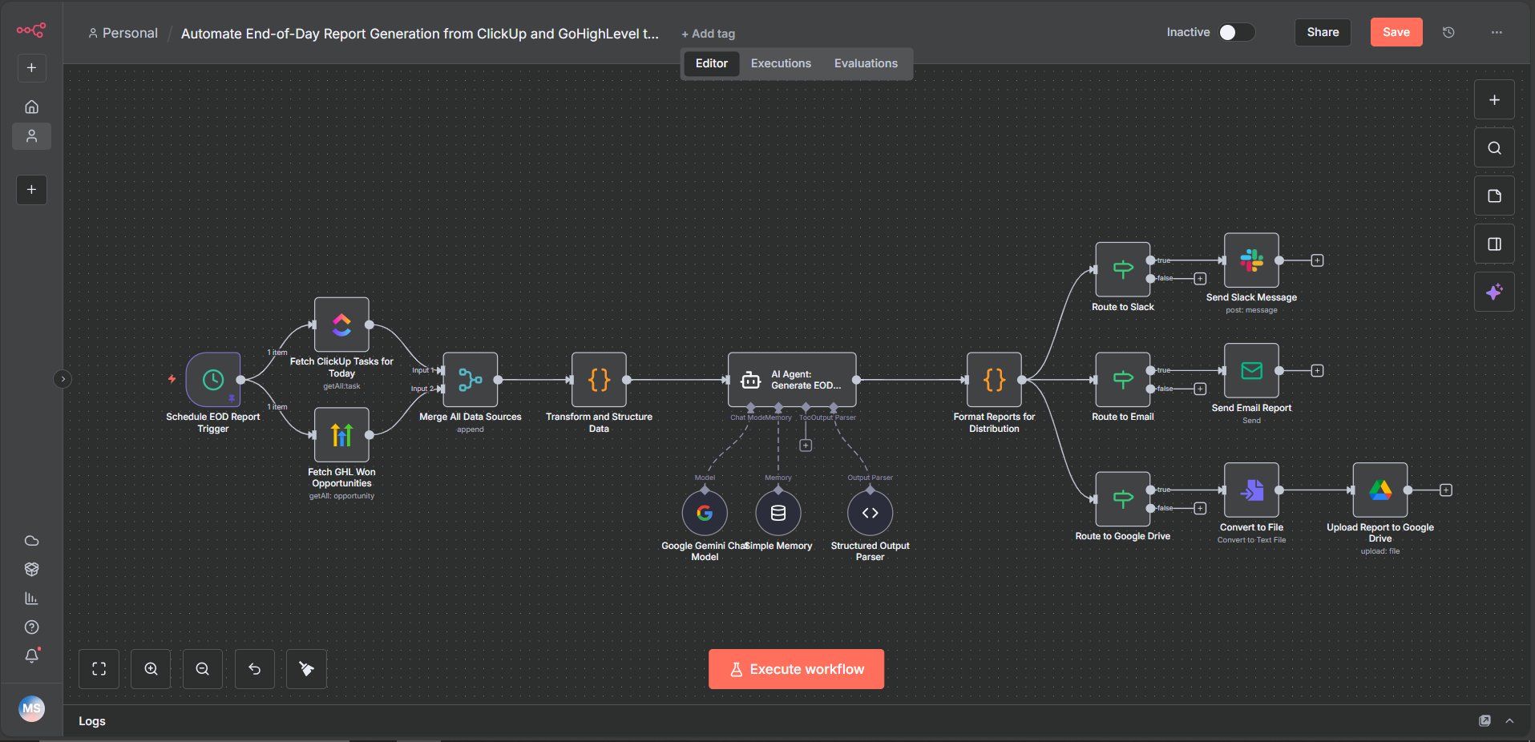Click the top sidebar plus button
Screen dimensions: 1535x742
(x=32, y=68)
